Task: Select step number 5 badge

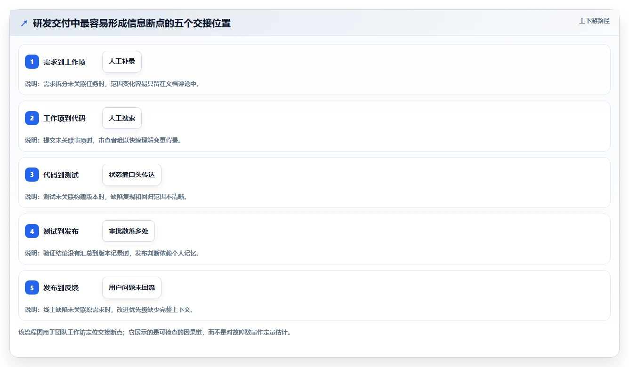Action: (x=32, y=287)
